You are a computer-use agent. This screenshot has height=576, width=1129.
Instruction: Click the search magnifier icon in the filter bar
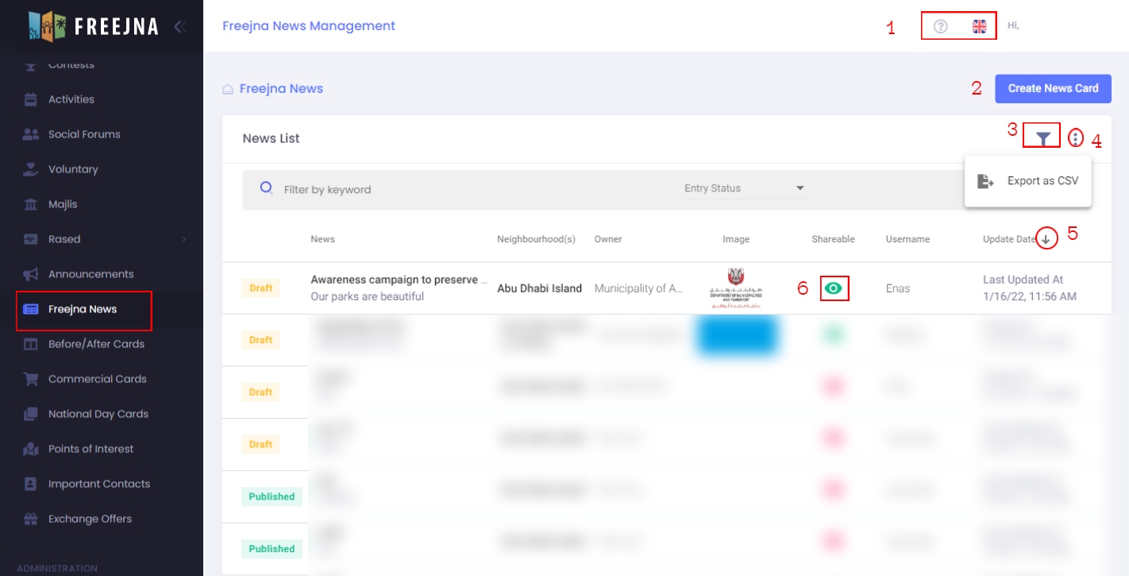267,188
